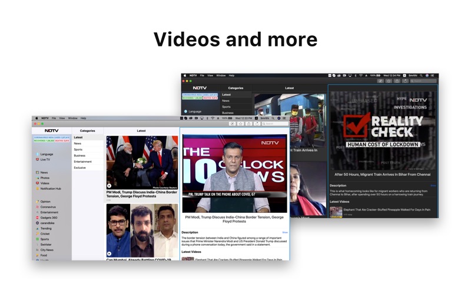Open File menu in light window menu bar
471x294 pixels.
(x=54, y=118)
